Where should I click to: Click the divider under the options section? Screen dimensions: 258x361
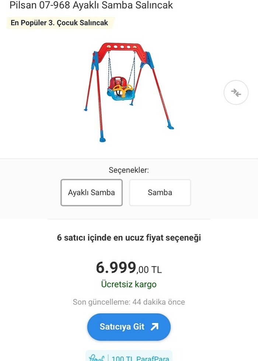(129, 218)
